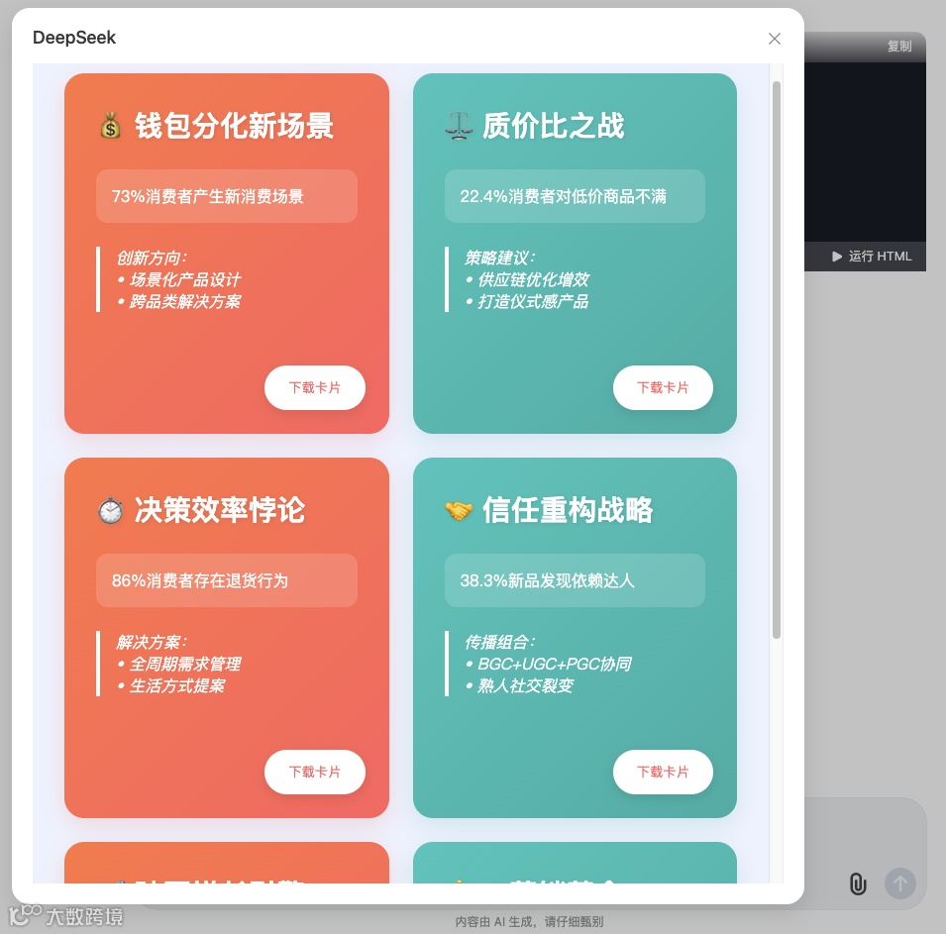Click the 质价比之战 card title
The image size is (946, 934).
pyautogui.click(x=554, y=126)
